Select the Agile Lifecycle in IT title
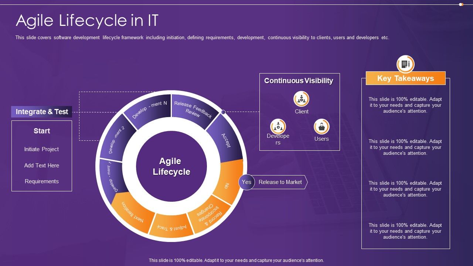 (x=87, y=21)
